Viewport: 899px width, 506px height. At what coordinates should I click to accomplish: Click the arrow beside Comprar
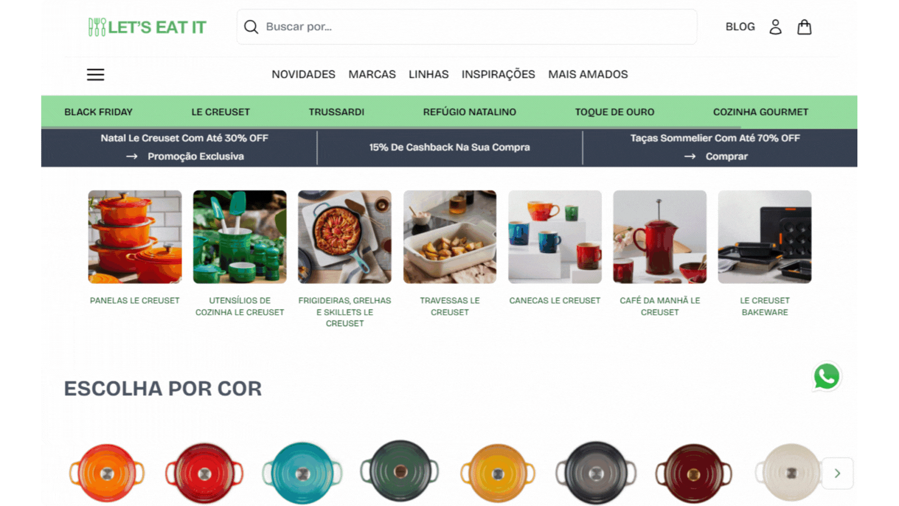pyautogui.click(x=690, y=156)
